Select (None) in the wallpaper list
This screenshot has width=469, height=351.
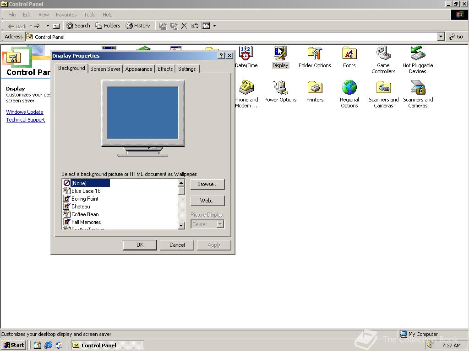(x=87, y=183)
